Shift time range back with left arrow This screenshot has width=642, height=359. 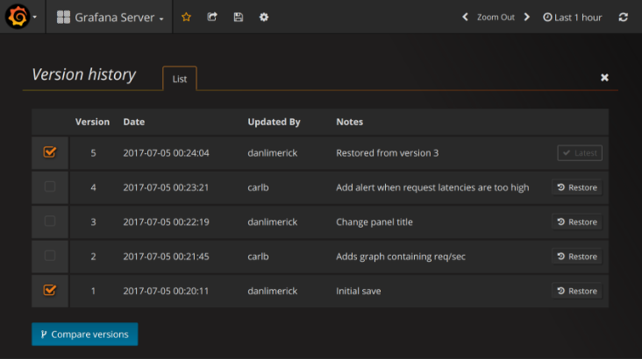coord(466,17)
